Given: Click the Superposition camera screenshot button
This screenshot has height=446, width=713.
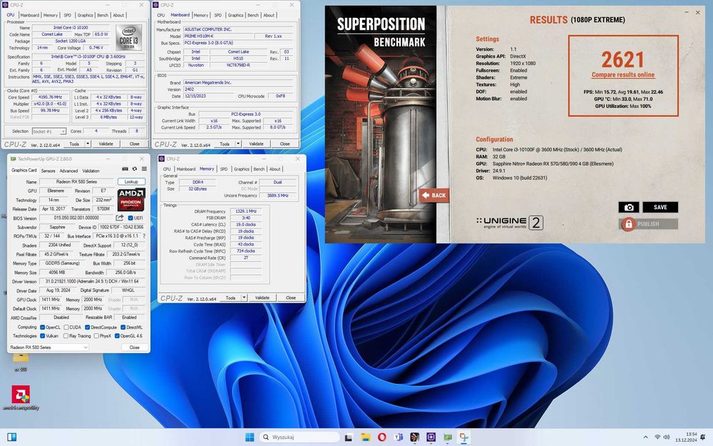Looking at the screenshot, I should 629,207.
